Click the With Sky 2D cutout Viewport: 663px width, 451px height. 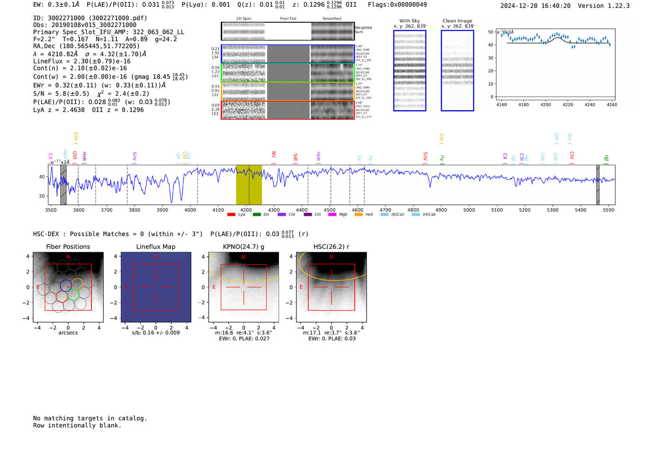point(410,71)
